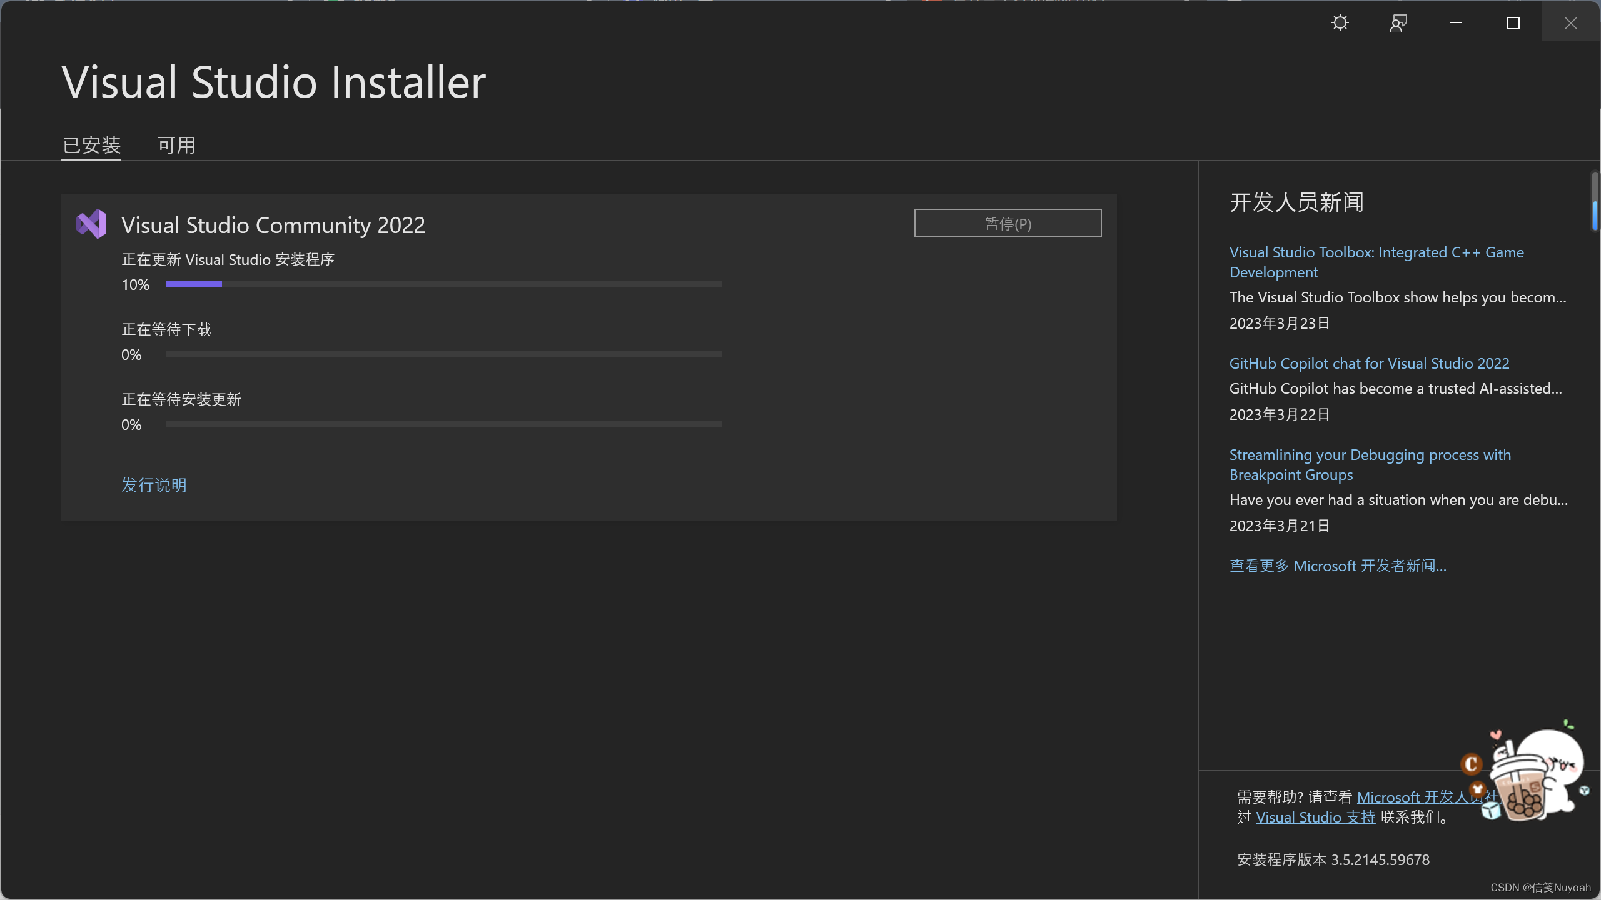
Task: Open GitHub Copilot chat news link
Action: (x=1369, y=364)
